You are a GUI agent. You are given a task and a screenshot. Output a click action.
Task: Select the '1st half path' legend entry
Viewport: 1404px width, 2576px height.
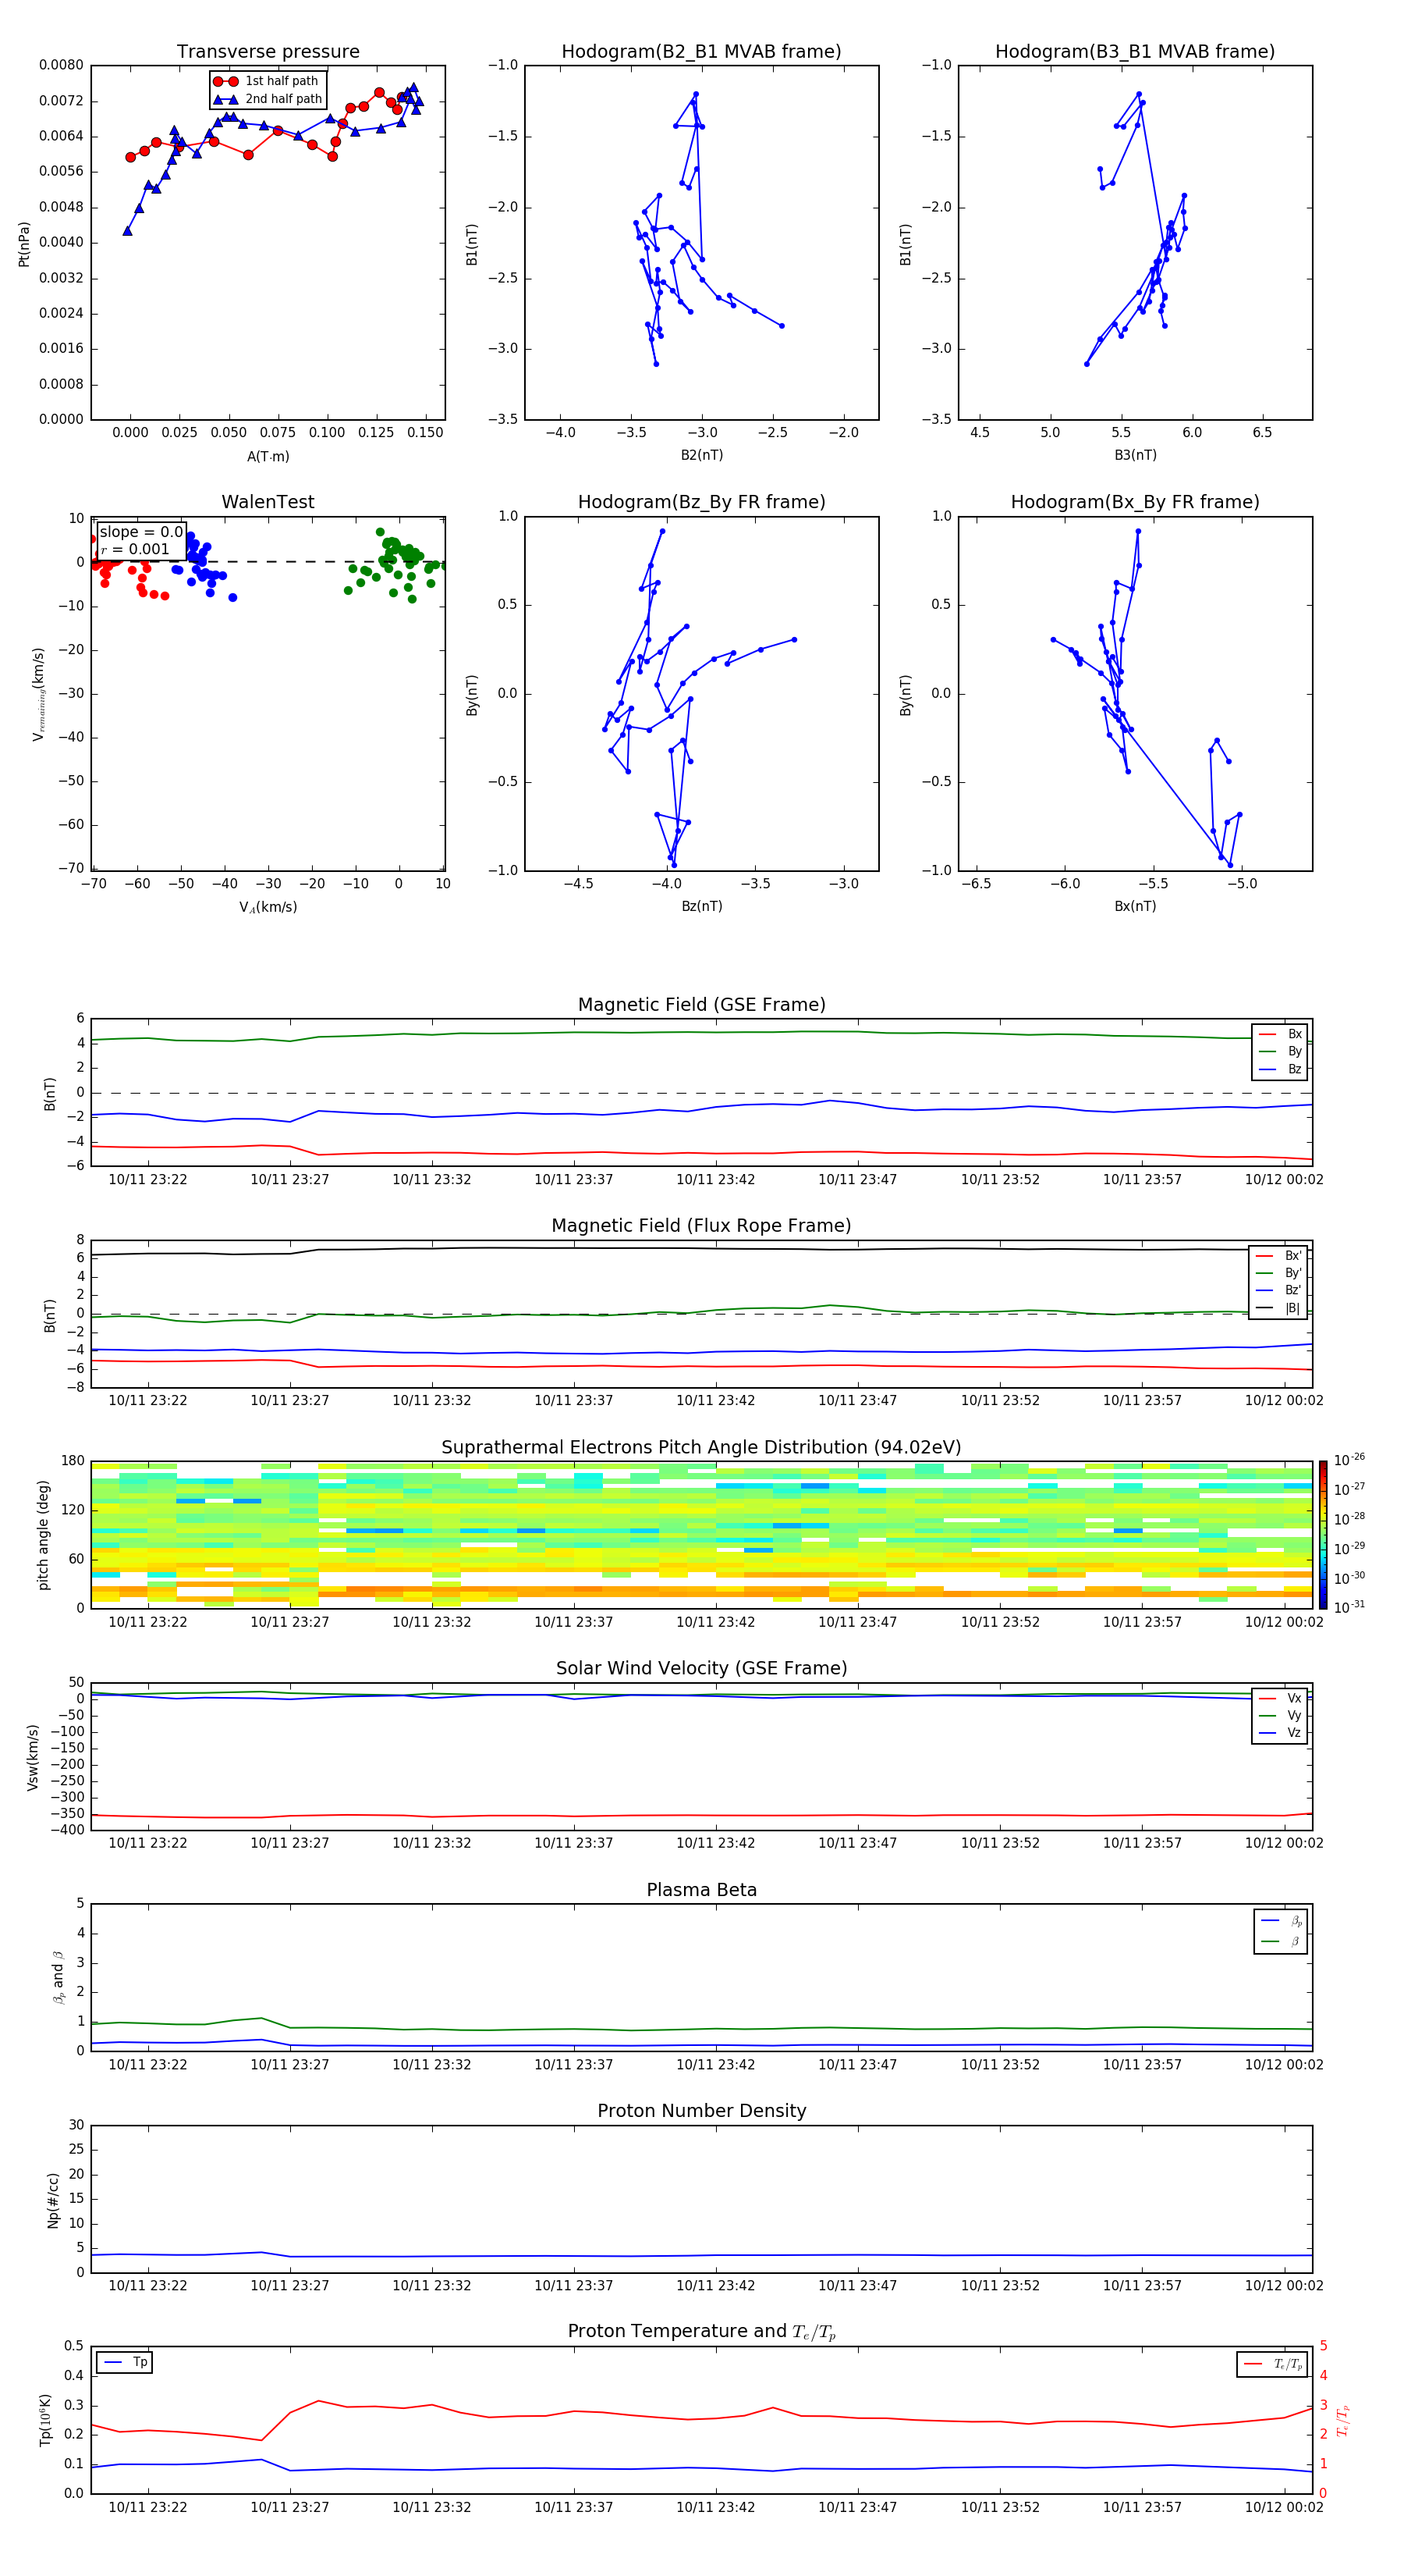point(268,81)
